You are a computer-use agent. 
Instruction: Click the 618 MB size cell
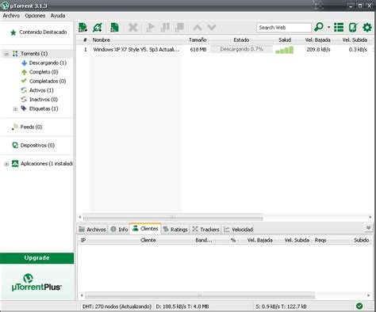pyautogui.click(x=198, y=49)
